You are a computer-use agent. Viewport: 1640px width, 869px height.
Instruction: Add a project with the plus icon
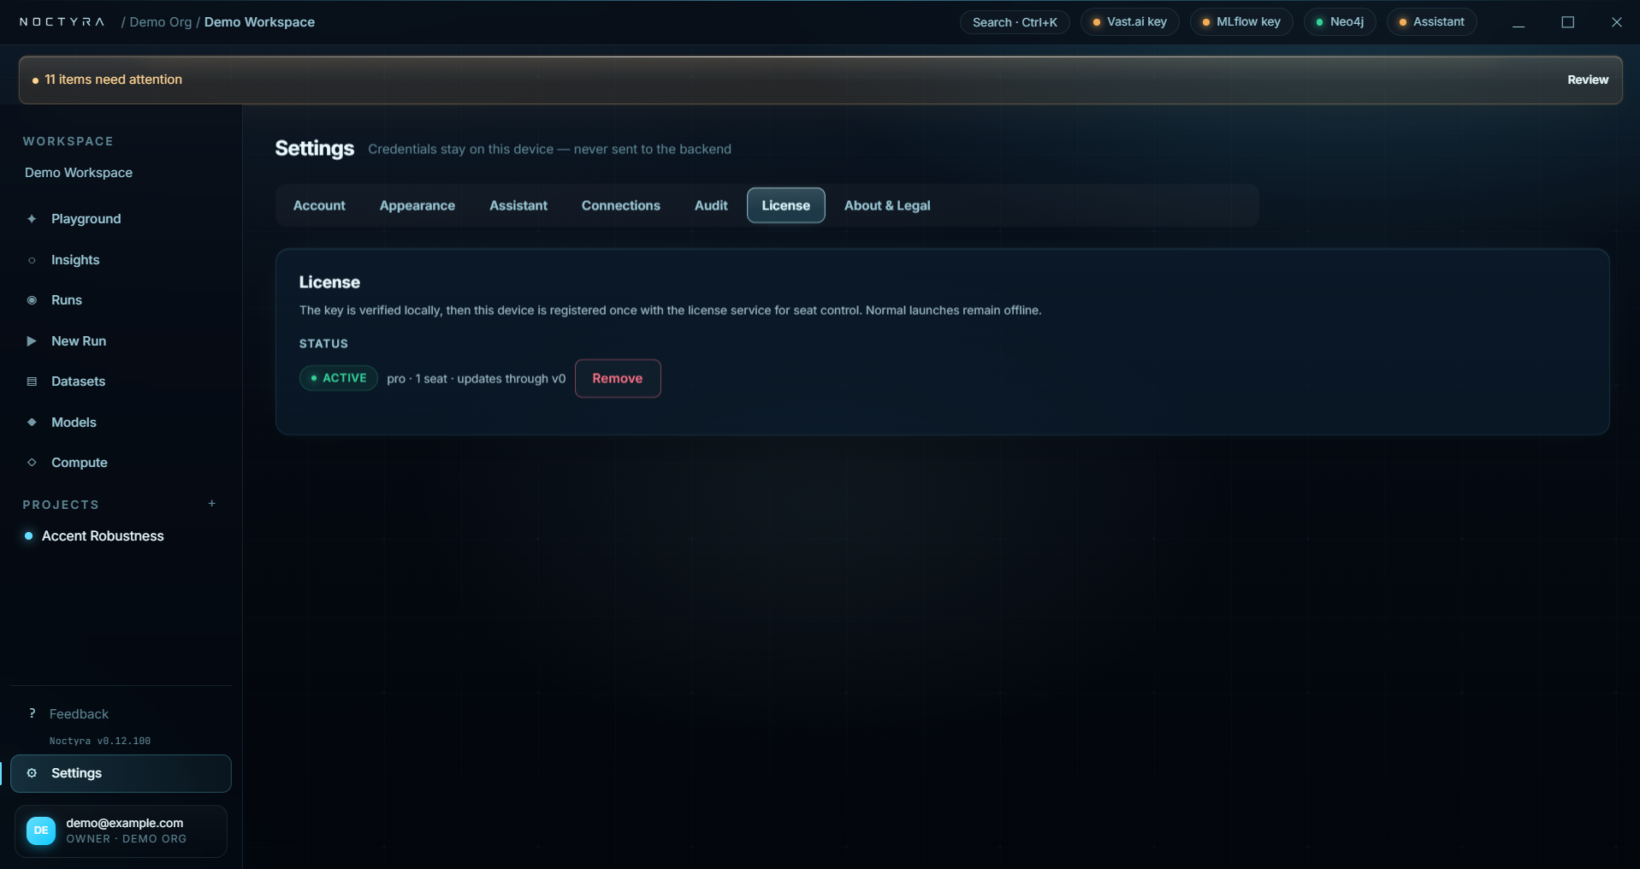coord(212,504)
